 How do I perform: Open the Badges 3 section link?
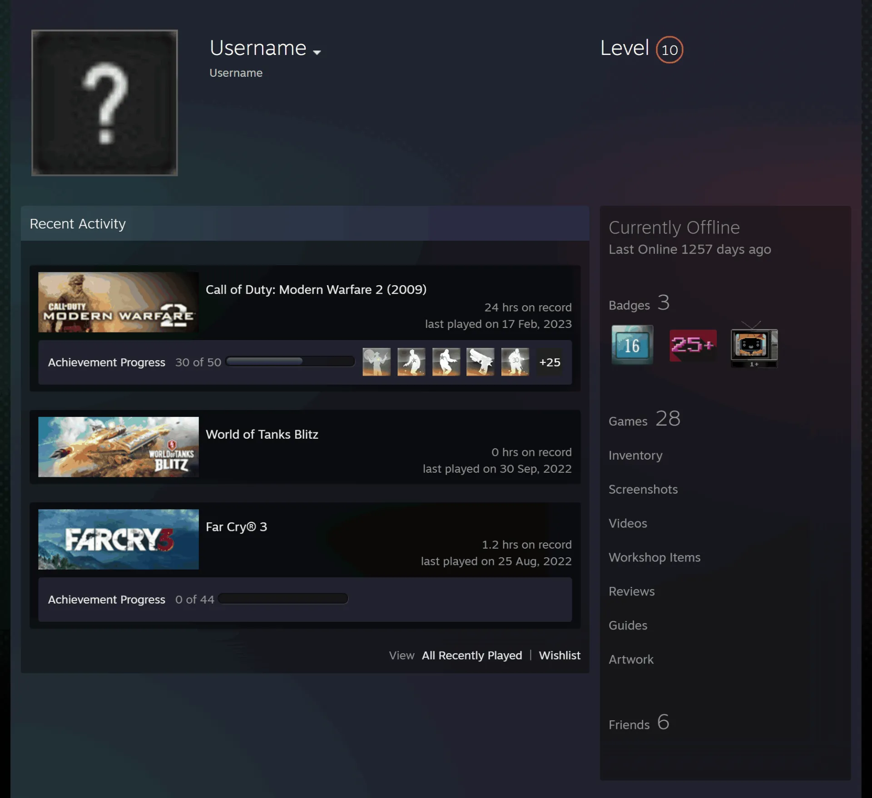[x=639, y=303]
